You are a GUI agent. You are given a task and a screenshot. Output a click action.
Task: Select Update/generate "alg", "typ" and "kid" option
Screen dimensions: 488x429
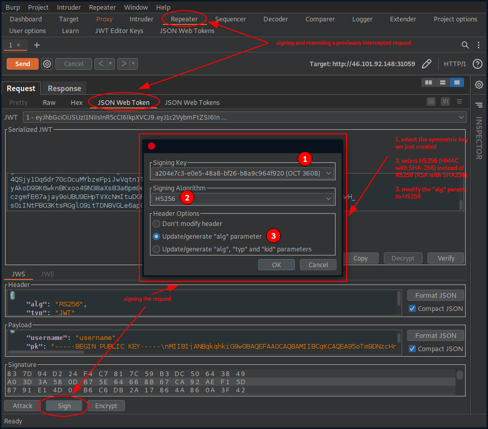pyautogui.click(x=157, y=249)
